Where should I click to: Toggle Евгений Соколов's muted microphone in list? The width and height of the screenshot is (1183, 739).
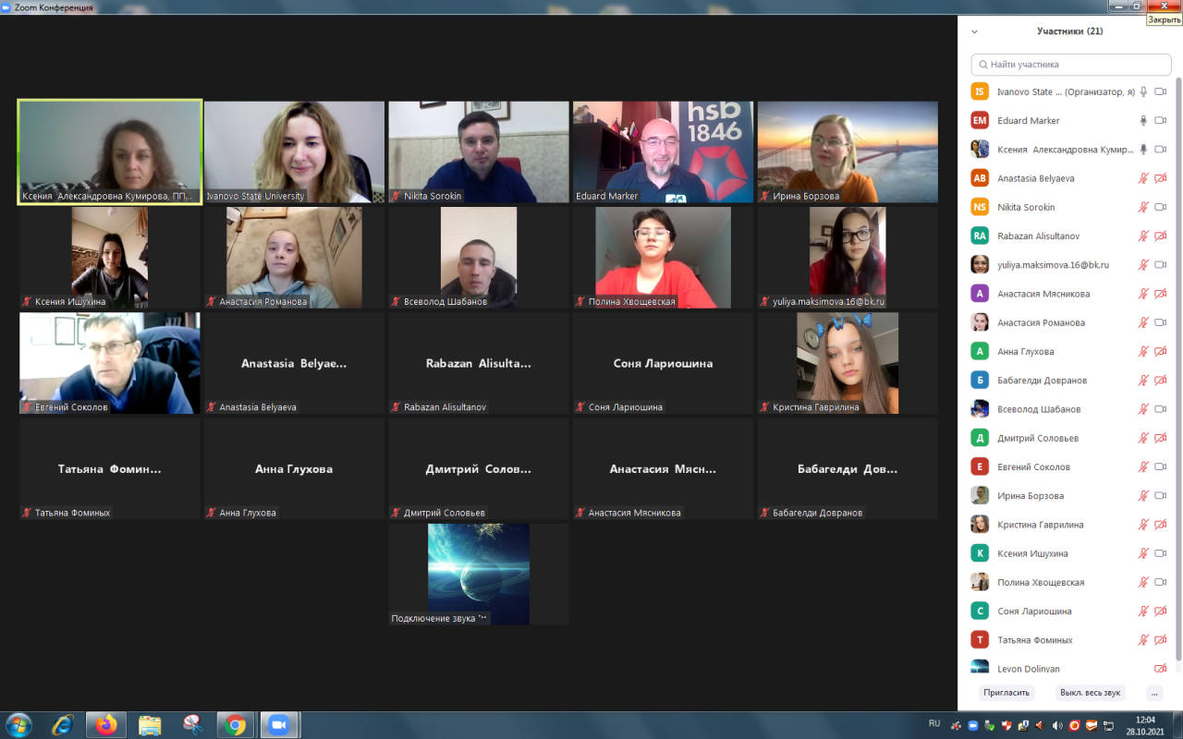[x=1143, y=467]
